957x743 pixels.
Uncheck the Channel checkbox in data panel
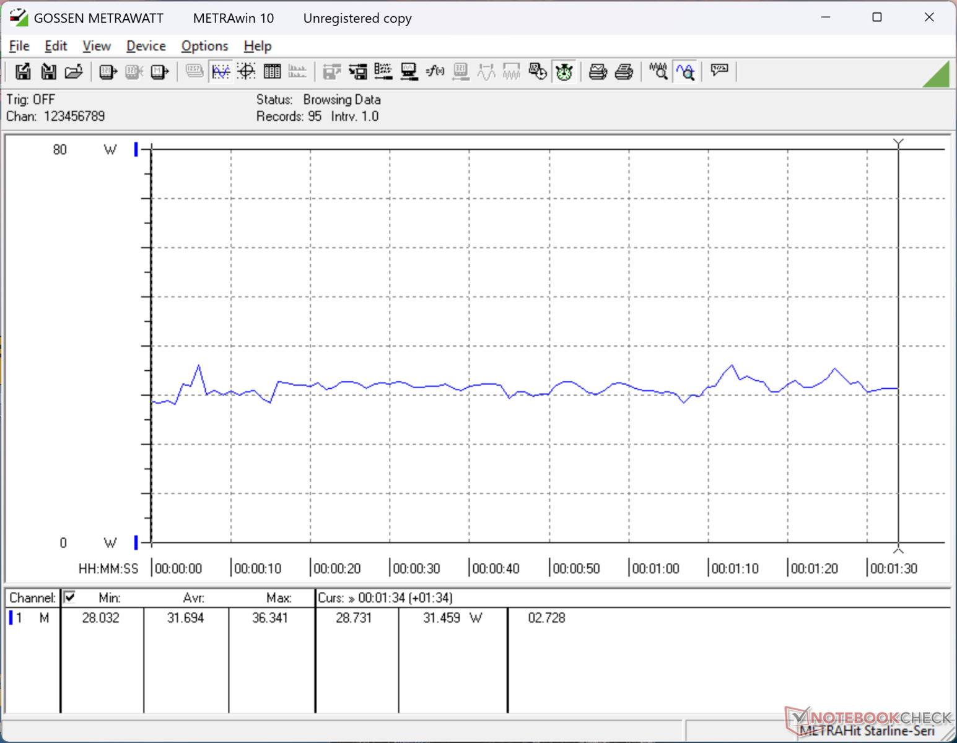point(70,597)
